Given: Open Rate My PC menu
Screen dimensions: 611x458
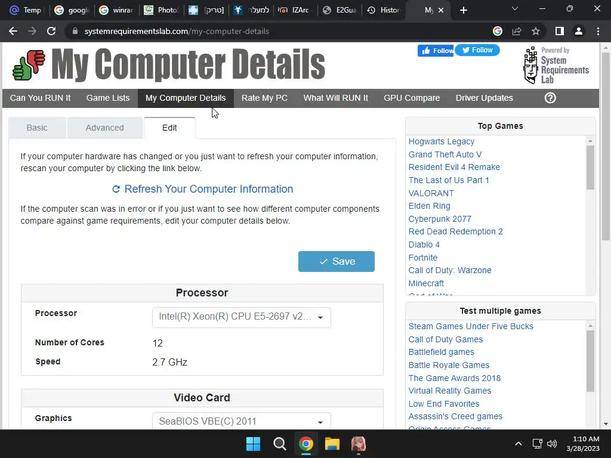Looking at the screenshot, I should [x=264, y=98].
